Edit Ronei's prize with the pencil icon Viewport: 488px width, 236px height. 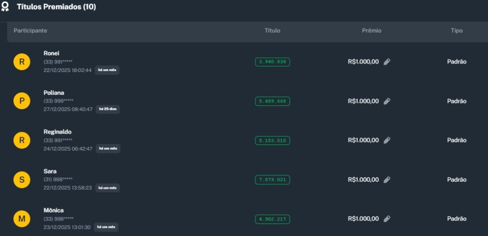click(387, 62)
